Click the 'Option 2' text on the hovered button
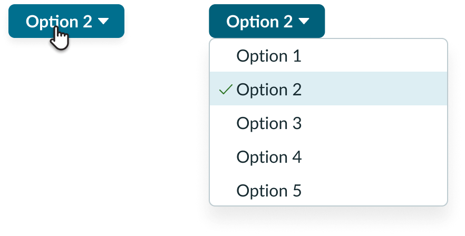 [x=59, y=21]
